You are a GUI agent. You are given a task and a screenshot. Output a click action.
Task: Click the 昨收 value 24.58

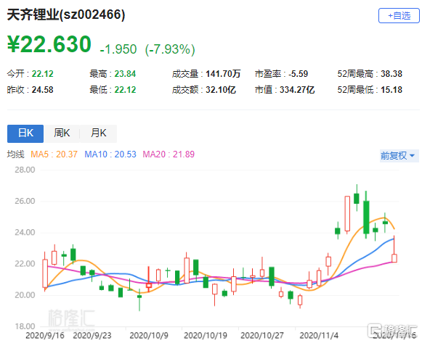43,90
